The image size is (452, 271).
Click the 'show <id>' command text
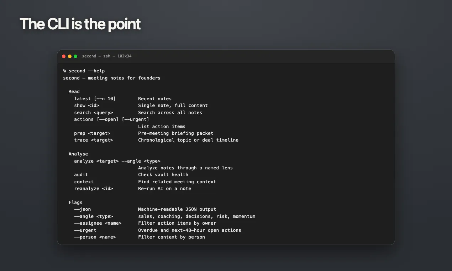[87, 106]
